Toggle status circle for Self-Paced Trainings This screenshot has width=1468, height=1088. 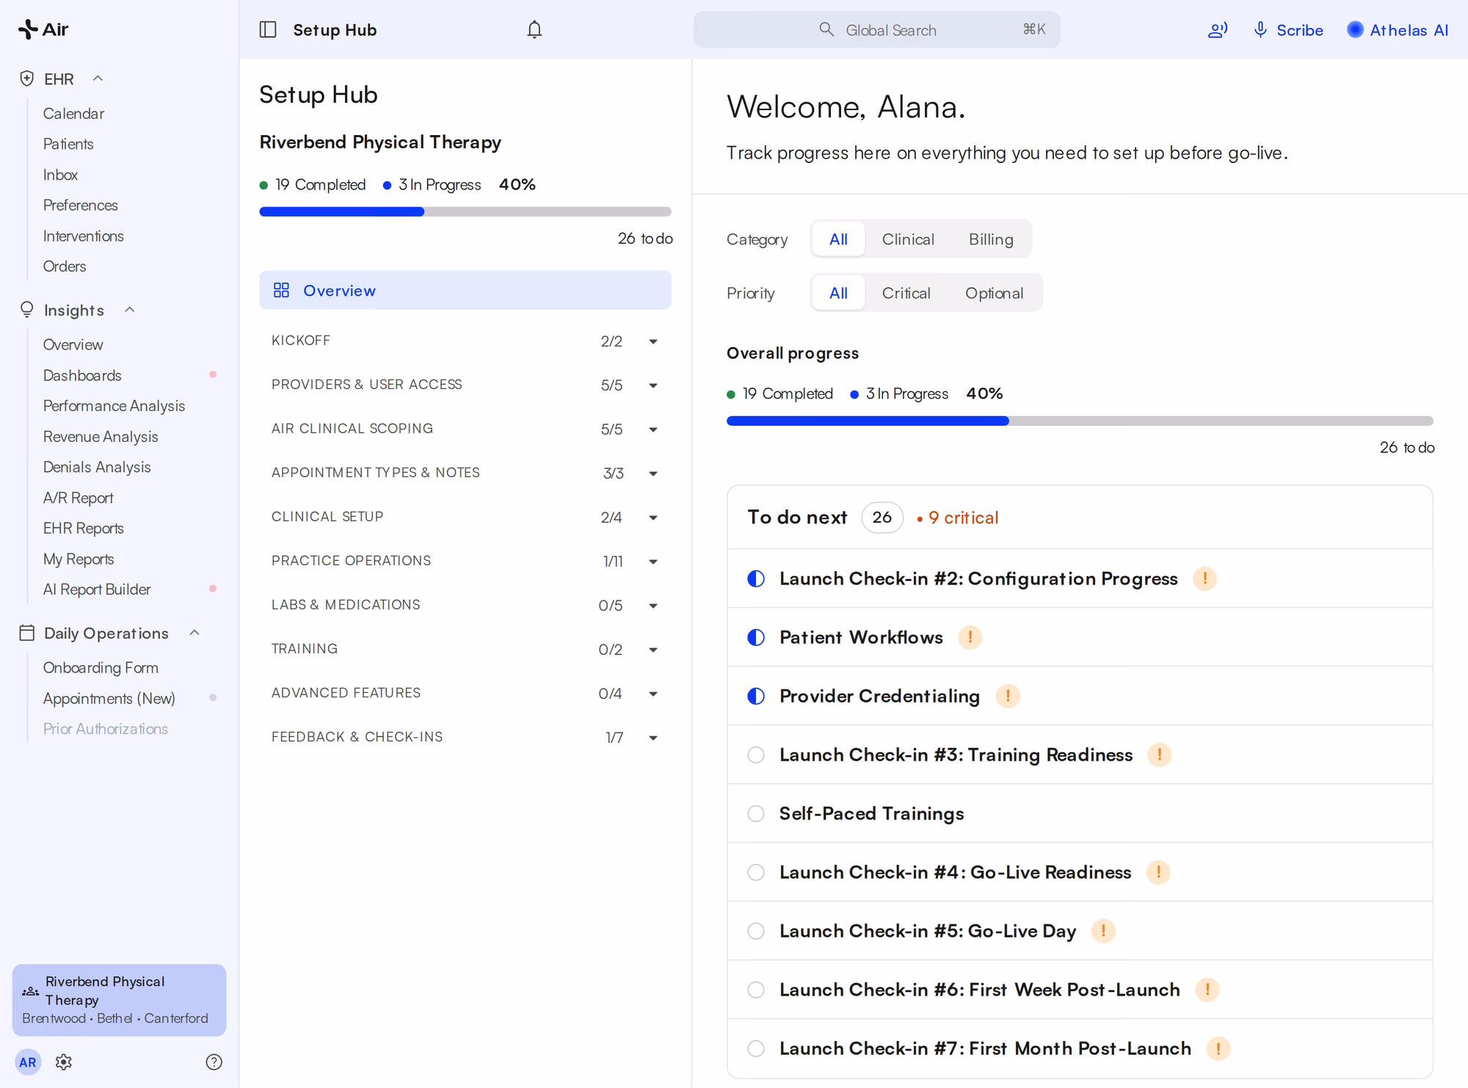[756, 813]
